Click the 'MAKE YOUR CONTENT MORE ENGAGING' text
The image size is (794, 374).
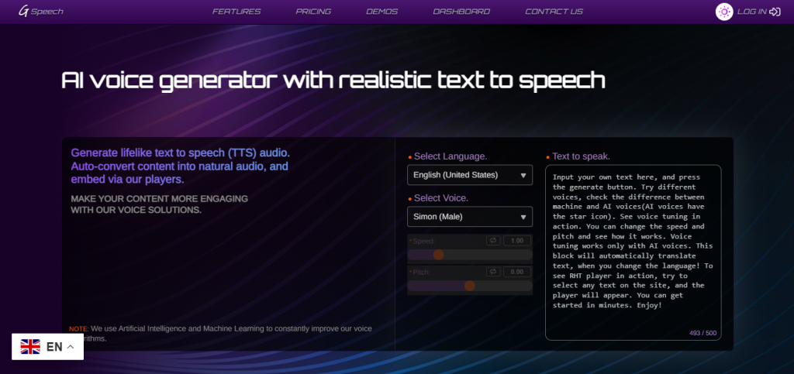click(160, 204)
